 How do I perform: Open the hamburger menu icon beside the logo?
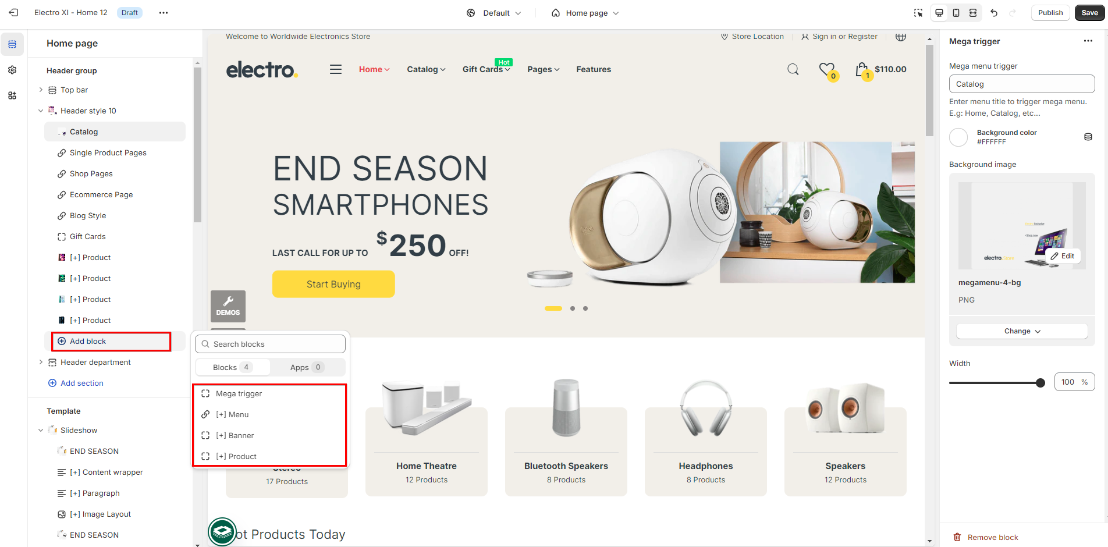[x=336, y=69]
